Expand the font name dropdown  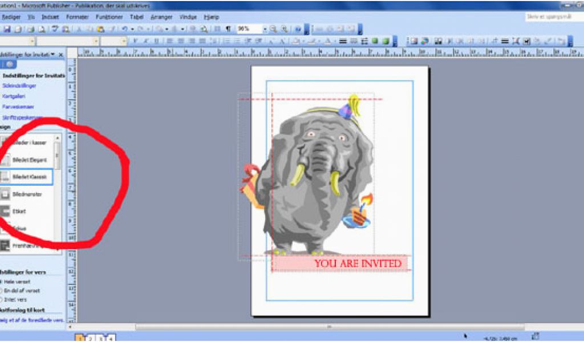pos(96,41)
